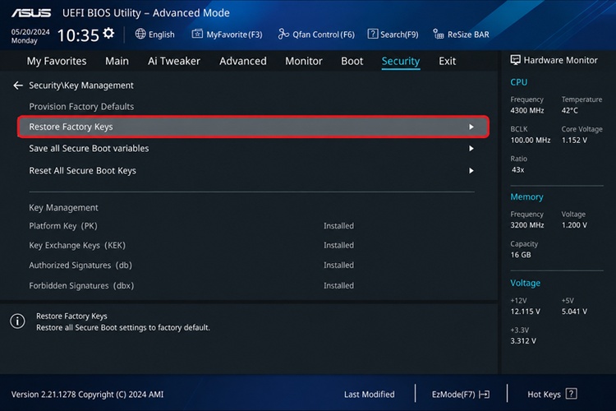Screen dimensions: 616x411
Task: Click the 05/20/2024 date
Action: (30, 32)
